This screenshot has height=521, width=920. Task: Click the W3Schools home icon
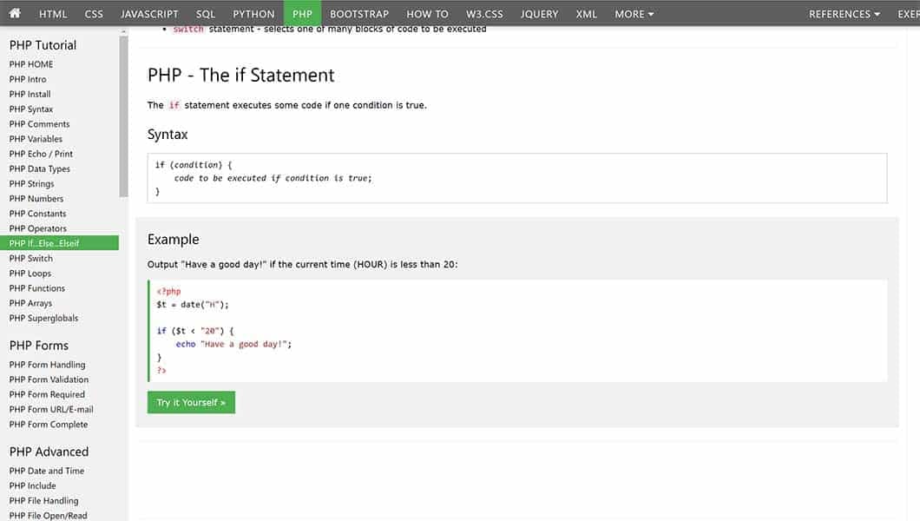click(x=13, y=13)
